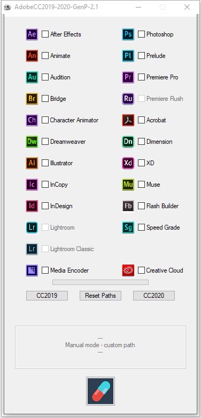Click the CC2020 button
The height and width of the screenshot is (418, 201).
coord(154,296)
